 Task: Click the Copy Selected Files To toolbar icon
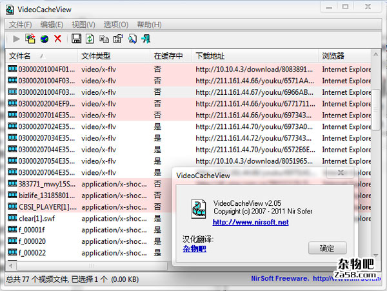coord(30,39)
